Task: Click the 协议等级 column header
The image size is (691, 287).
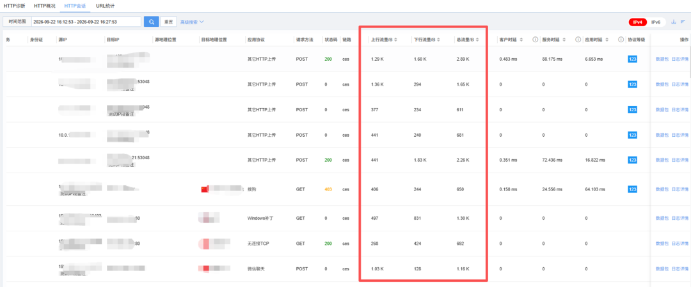Action: click(x=637, y=40)
